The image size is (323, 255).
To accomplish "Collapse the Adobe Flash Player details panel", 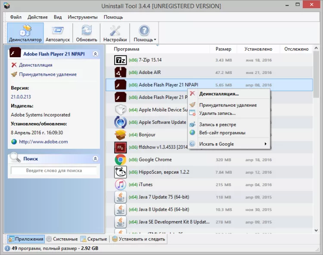I will (x=95, y=54).
